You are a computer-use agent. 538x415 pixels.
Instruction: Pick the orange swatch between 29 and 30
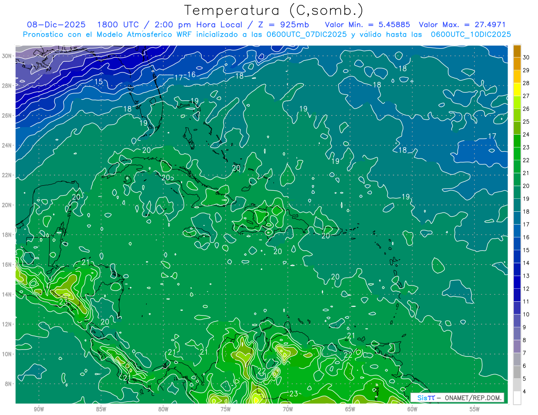(517, 64)
